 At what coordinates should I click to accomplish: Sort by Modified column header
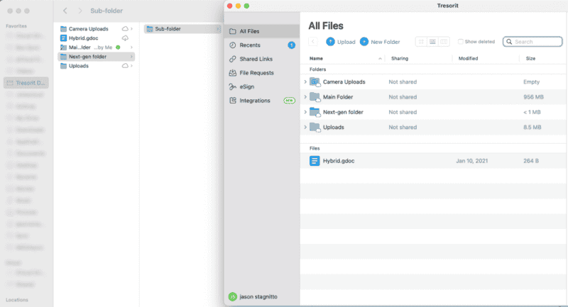pyautogui.click(x=468, y=58)
